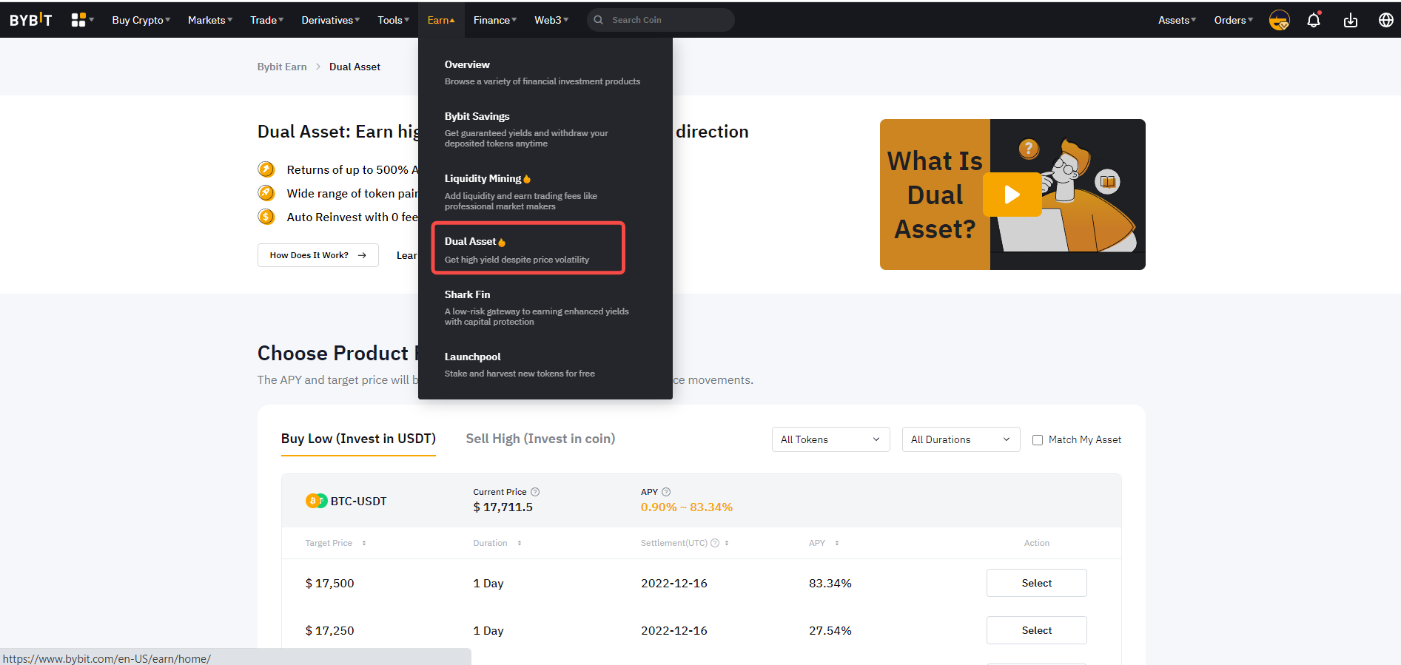Expand the All Tokens dropdown
Image resolution: width=1401 pixels, height=665 pixels.
click(x=830, y=439)
